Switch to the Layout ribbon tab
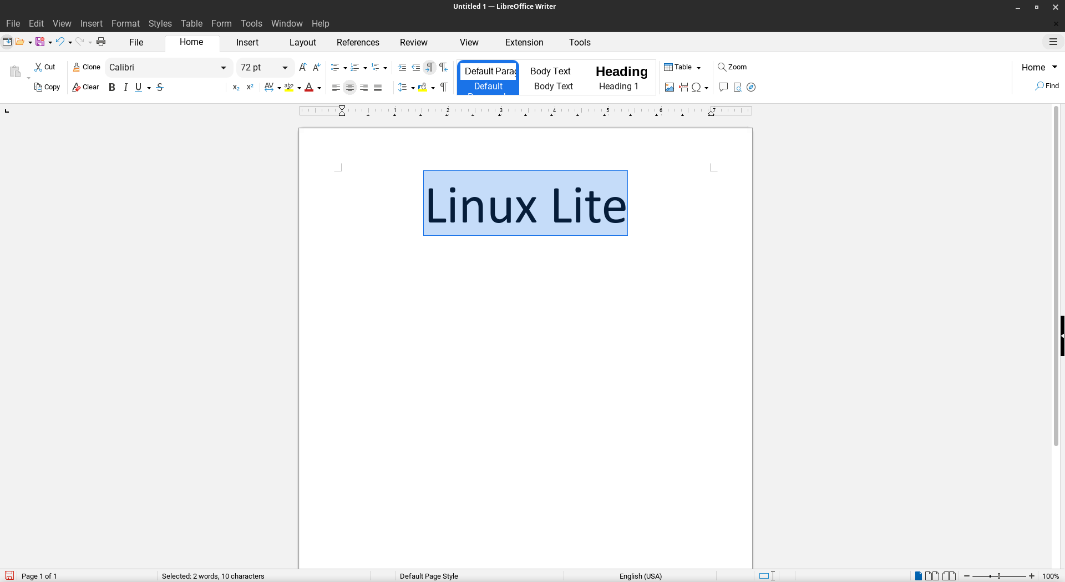 tap(303, 42)
